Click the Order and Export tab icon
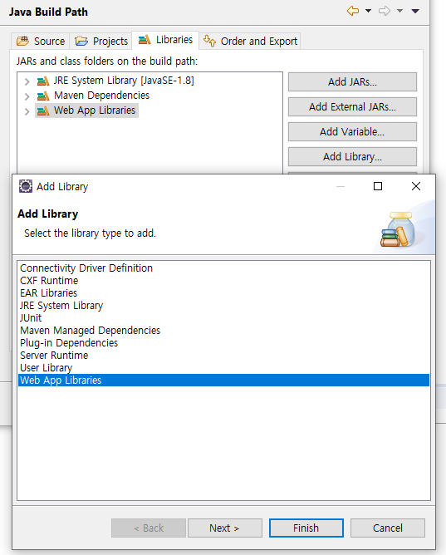The image size is (446, 555). pyautogui.click(x=209, y=41)
